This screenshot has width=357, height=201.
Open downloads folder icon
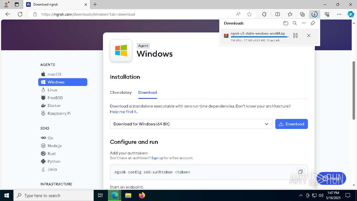(286, 23)
